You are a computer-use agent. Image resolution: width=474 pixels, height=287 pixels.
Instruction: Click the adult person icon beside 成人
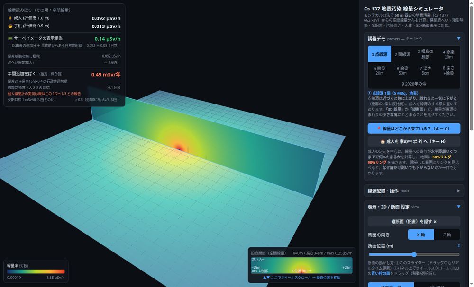(10, 18)
